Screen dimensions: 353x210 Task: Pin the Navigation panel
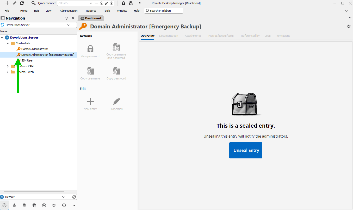click(66, 18)
